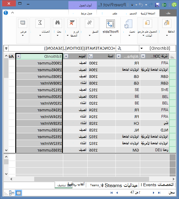
Task: Open the Alpha column filter dropdown
Action: pos(119,56)
